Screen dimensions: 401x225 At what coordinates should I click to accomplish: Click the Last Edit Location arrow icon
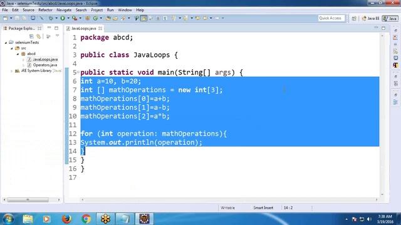[x=198, y=18]
